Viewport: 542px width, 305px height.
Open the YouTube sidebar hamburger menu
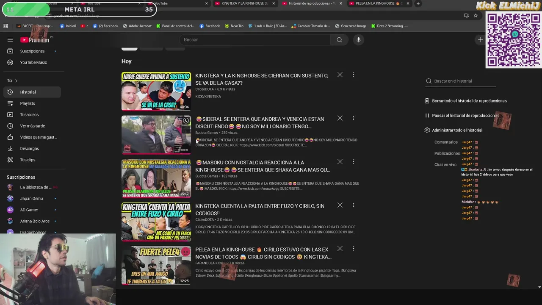click(x=10, y=40)
